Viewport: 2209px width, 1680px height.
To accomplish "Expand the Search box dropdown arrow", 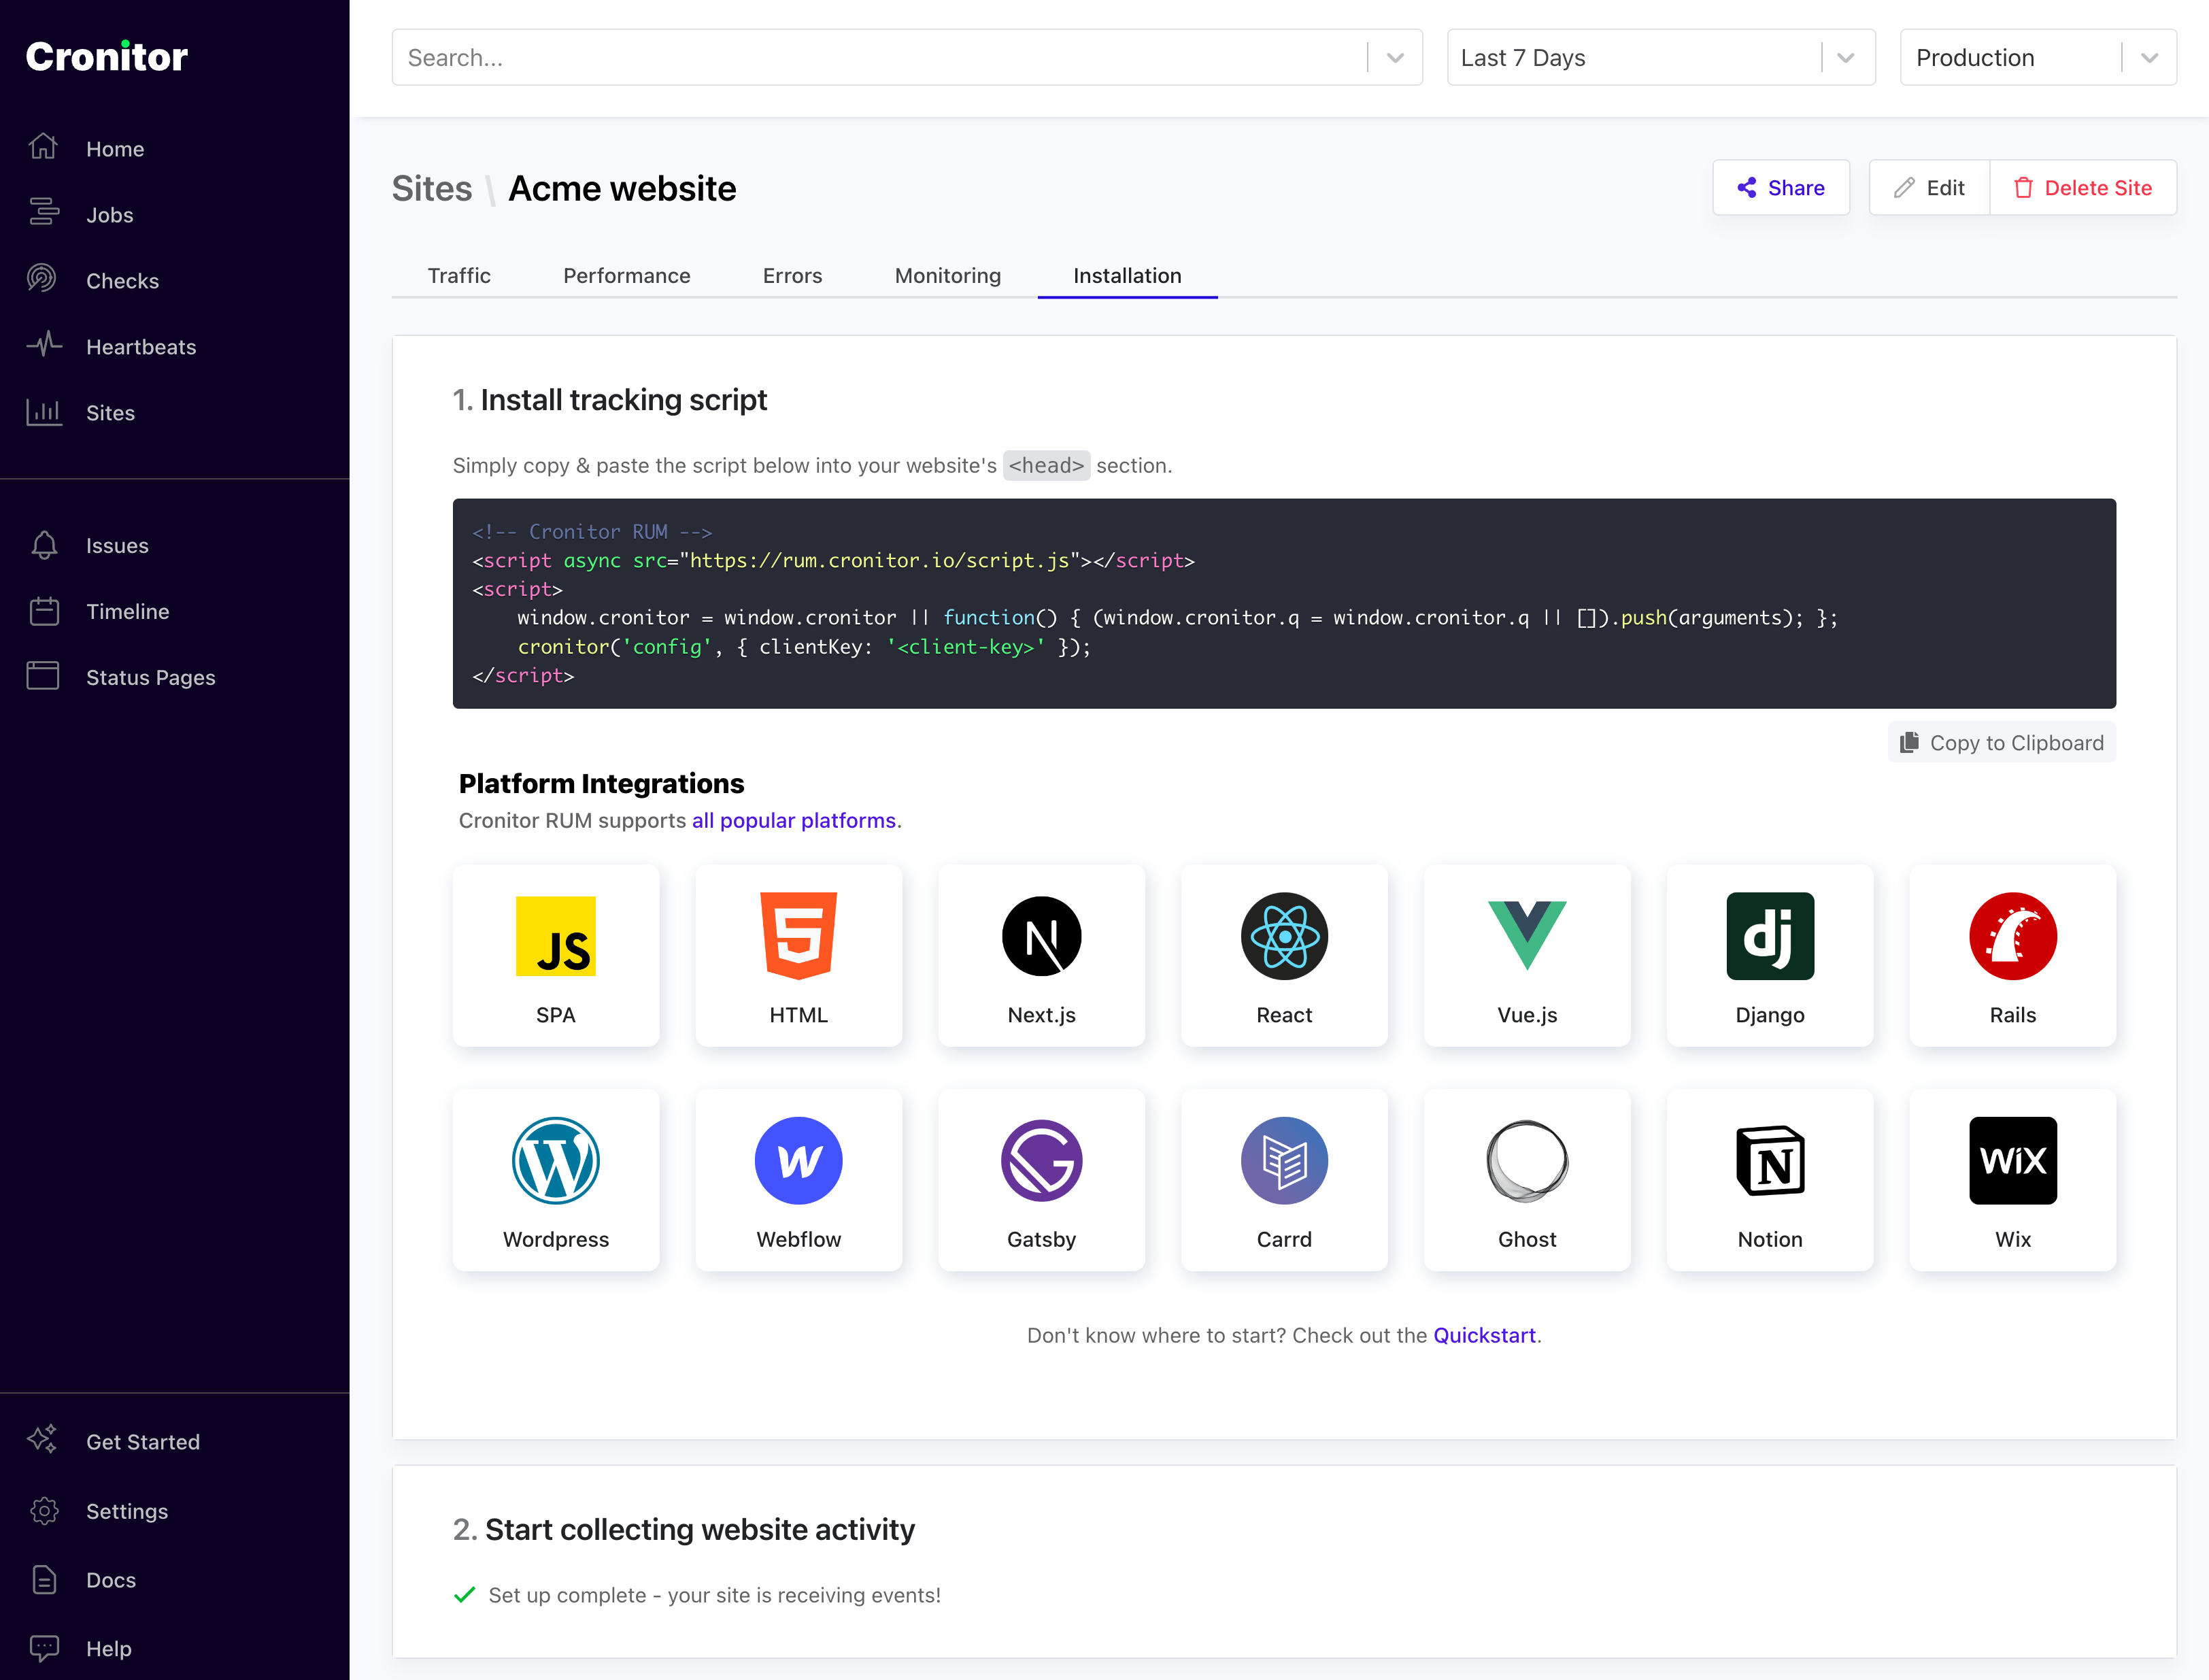I will (x=1395, y=58).
